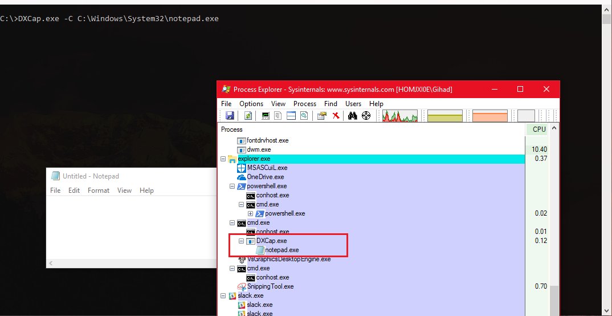Screen dimensions: 612x316
Task: Open the Process menu
Action: 305,103
